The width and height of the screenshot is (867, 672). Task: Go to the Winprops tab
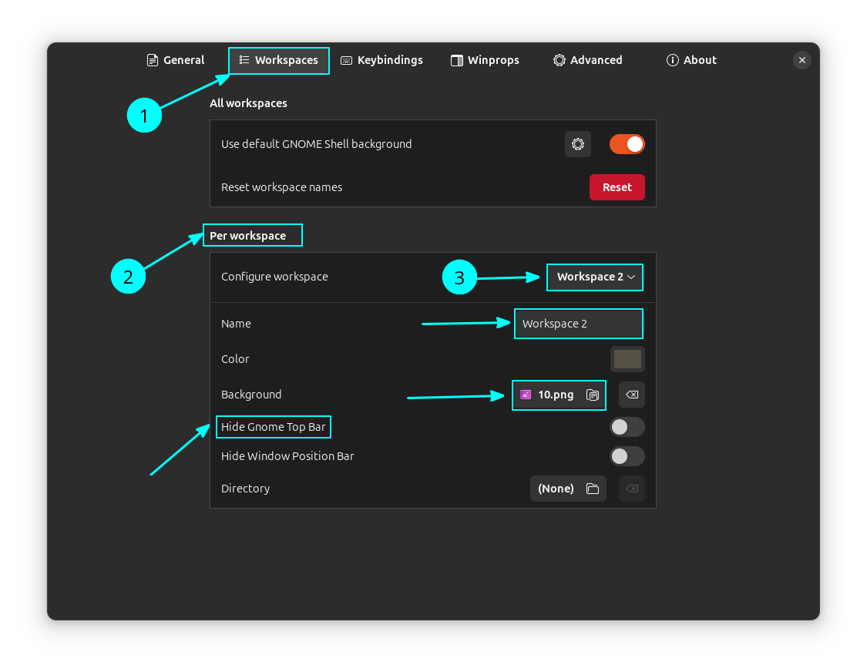pyautogui.click(x=485, y=60)
